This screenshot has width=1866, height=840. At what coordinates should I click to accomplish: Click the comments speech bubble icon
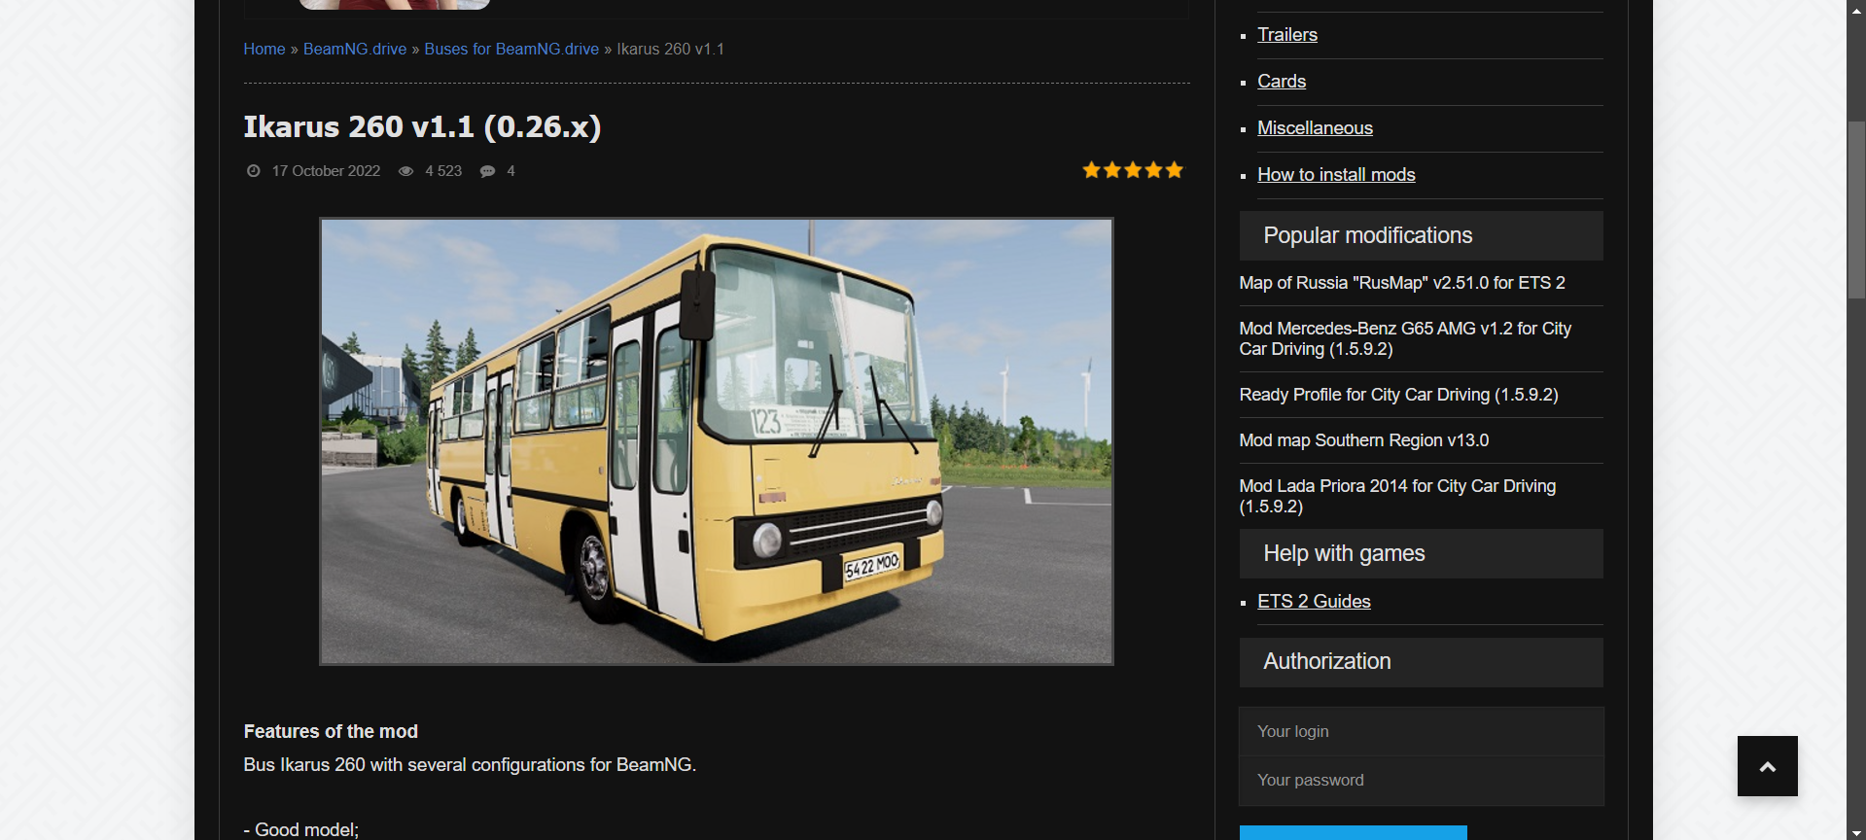coord(488,171)
